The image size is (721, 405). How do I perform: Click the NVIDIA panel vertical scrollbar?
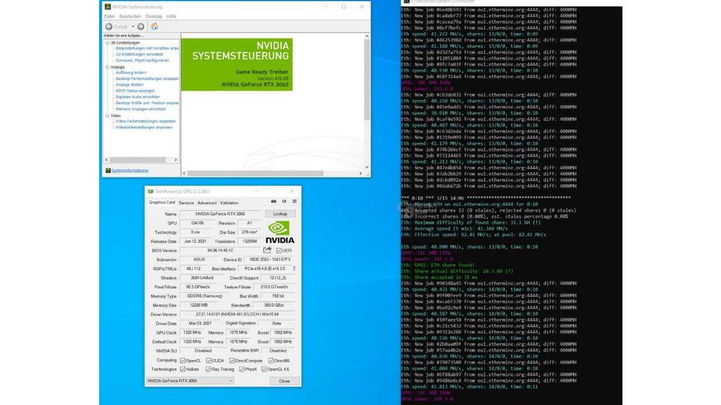pos(367,78)
